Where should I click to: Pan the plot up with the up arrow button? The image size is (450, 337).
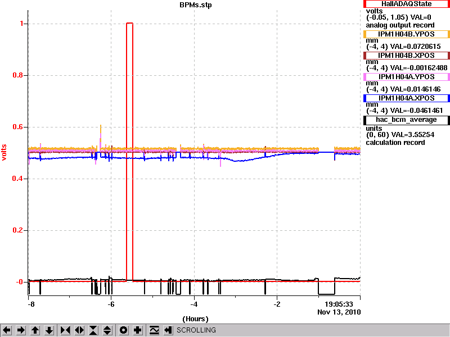coord(35,330)
